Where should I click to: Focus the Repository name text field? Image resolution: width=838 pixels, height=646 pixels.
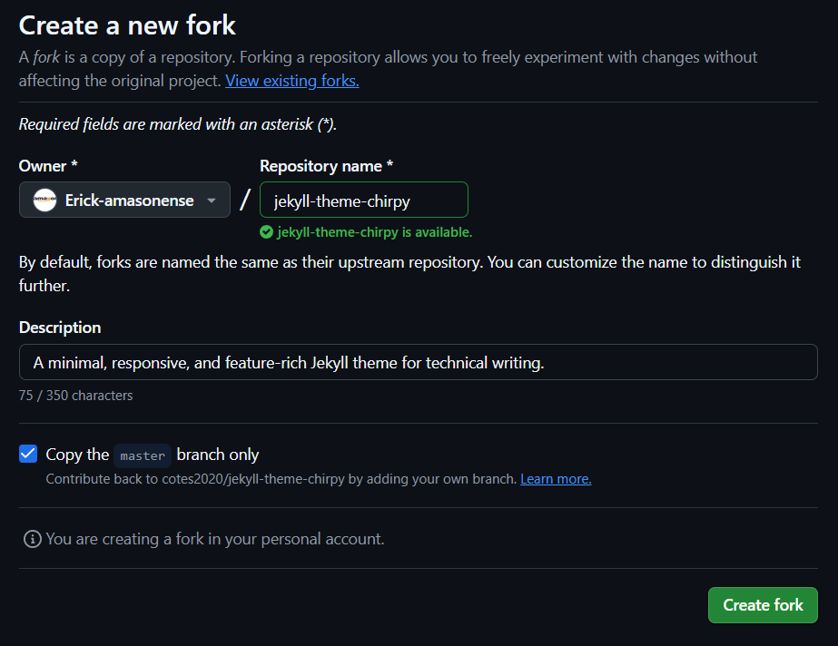tap(363, 201)
